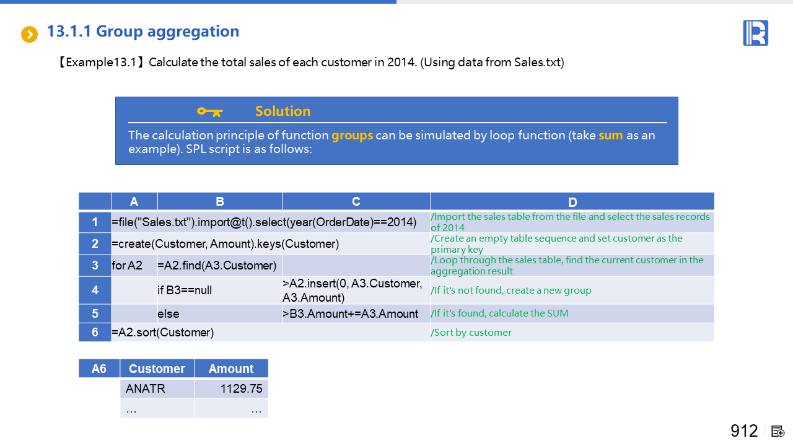Click the golden key icon near Solution
This screenshot has width=793, height=446.
pos(209,111)
